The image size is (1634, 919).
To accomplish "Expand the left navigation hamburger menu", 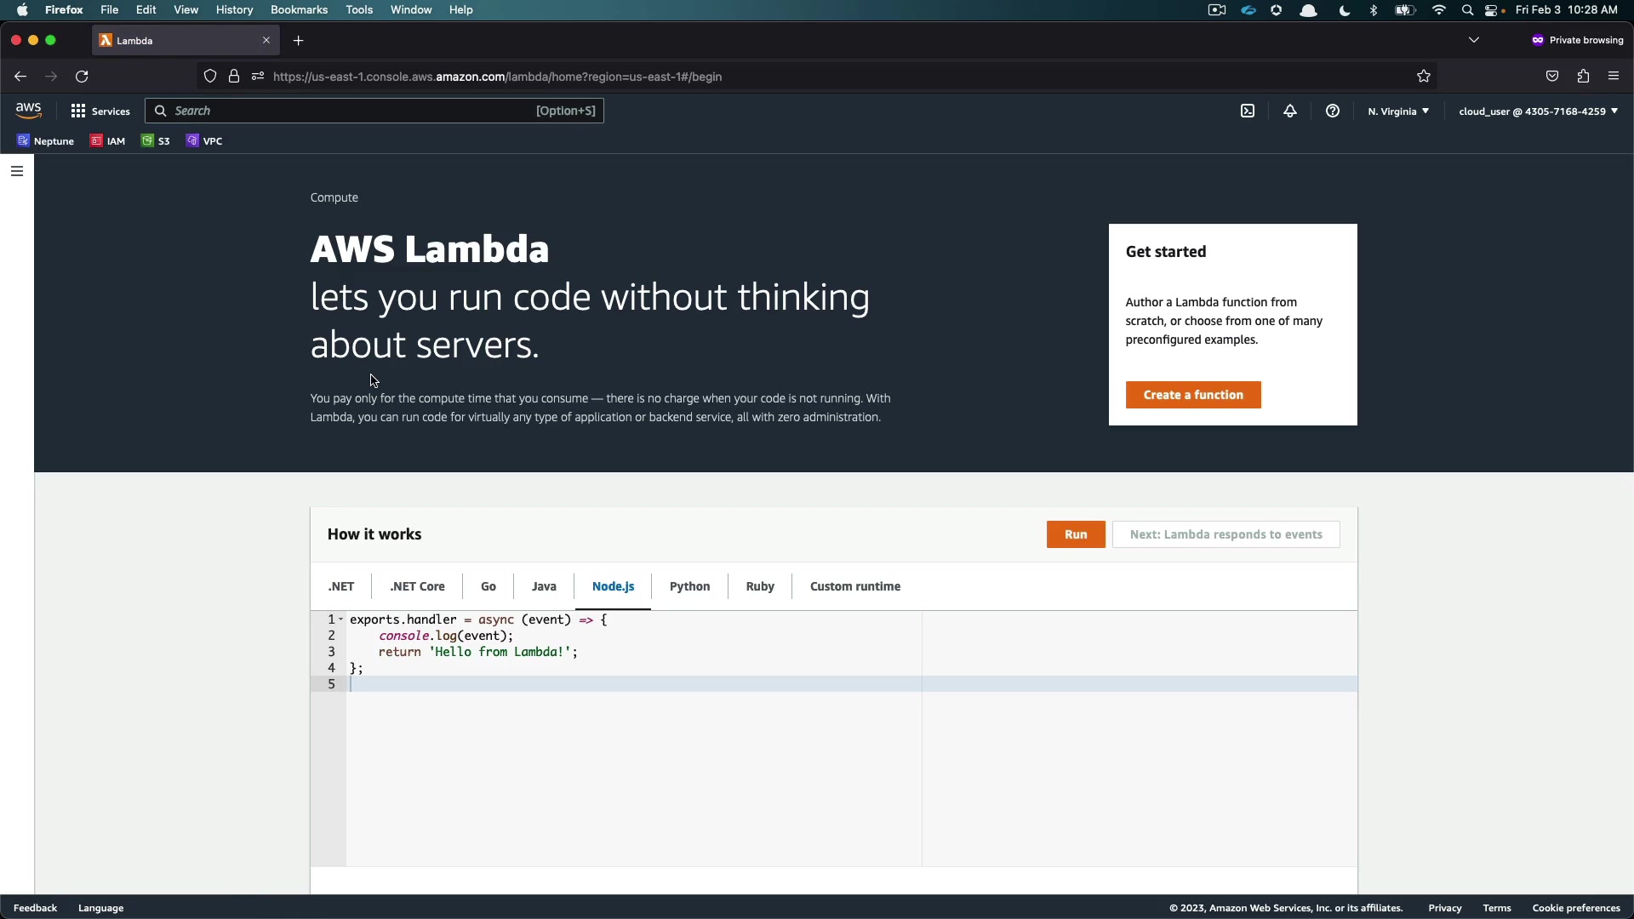I will pyautogui.click(x=17, y=171).
